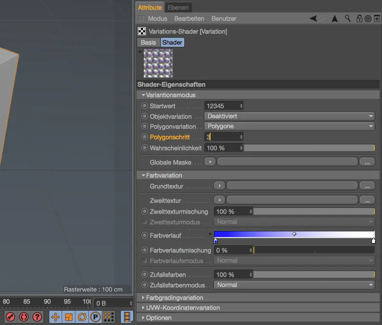This screenshot has height=325, width=382.
Task: Click the Zweittextur arrow button
Action: [x=220, y=200]
